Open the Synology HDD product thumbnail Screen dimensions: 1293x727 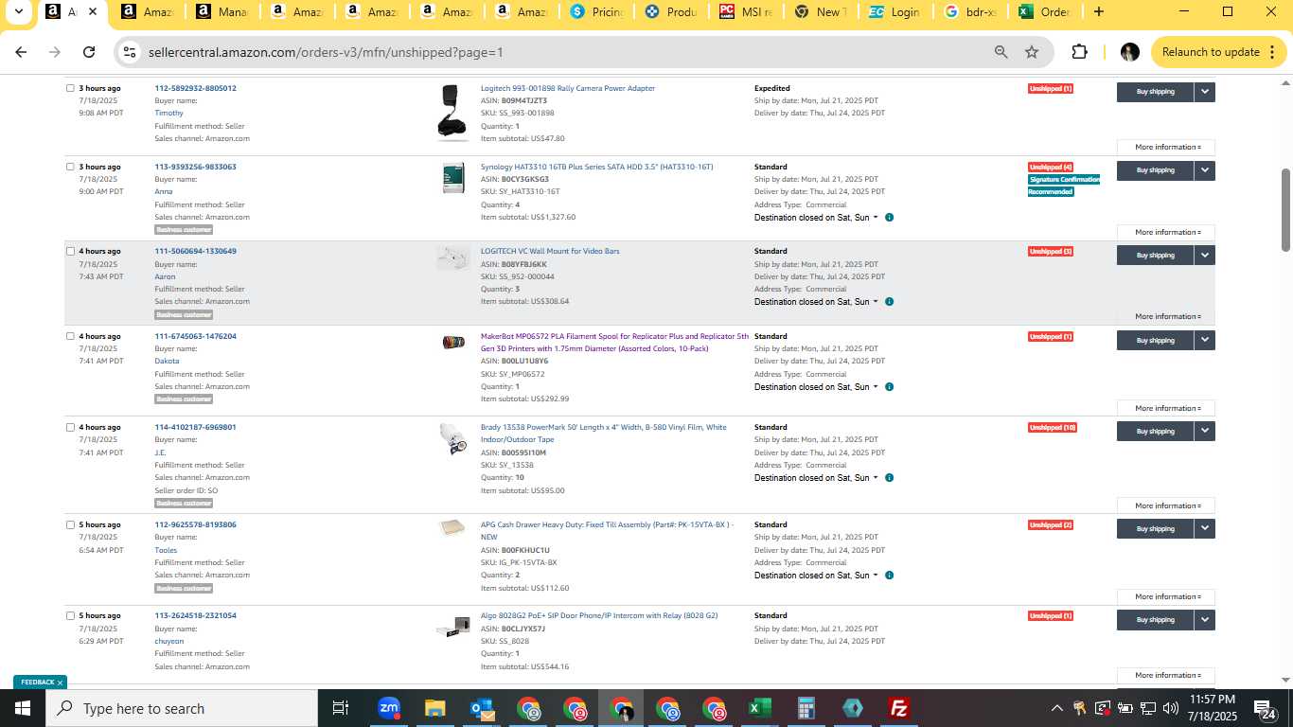coord(453,178)
